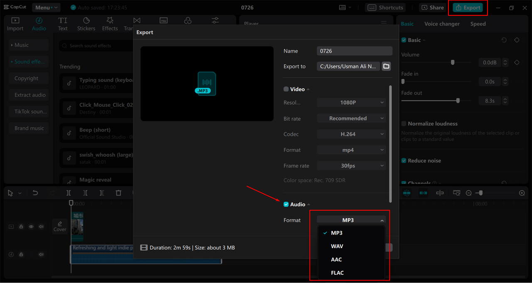532x283 pixels.
Task: Click the MP3 file icon in export preview
Action: coord(207,84)
